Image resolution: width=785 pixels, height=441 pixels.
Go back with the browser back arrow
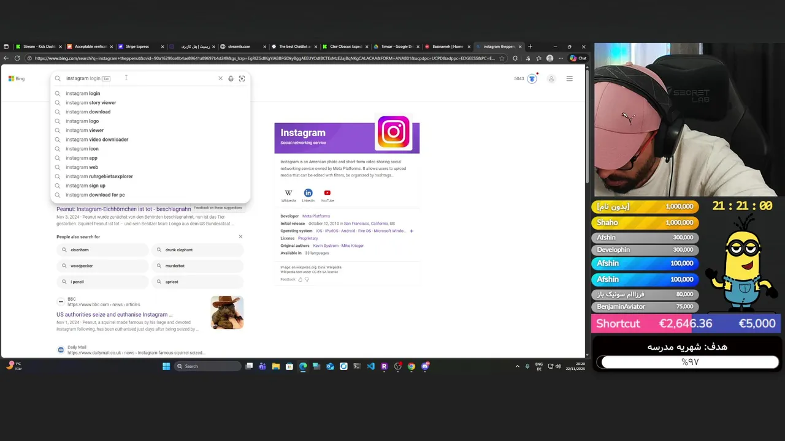pos(6,58)
